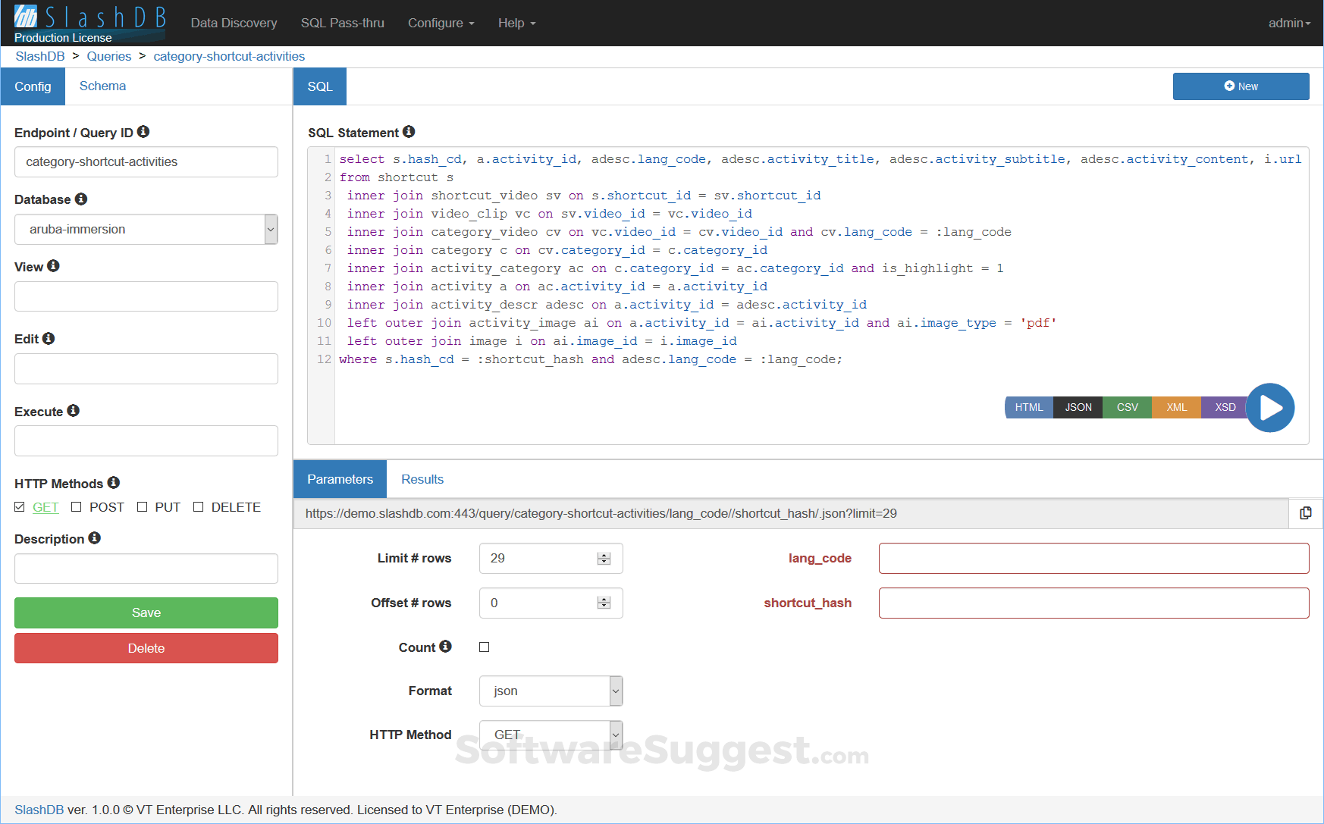Click the info icon next to Endpoint / Query ID
Screen dimensions: 1324x824
click(x=144, y=131)
